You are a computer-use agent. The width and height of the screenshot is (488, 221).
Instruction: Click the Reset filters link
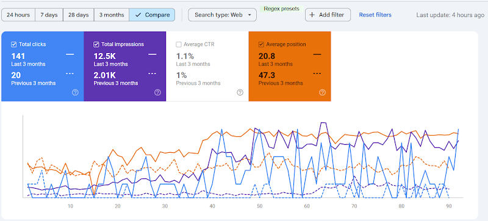375,15
